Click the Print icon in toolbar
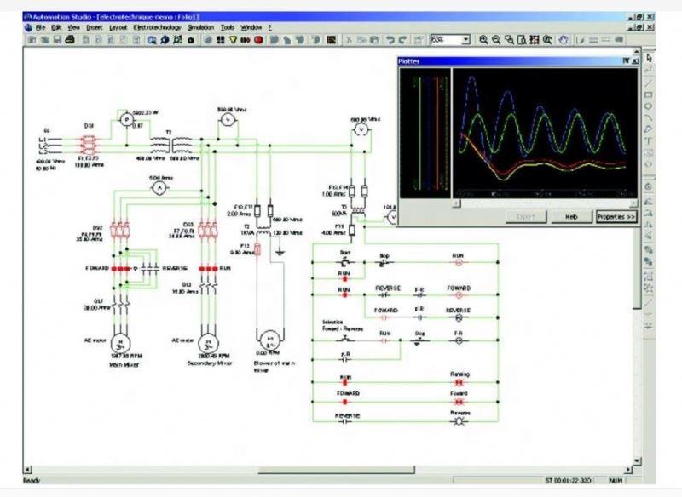 pos(70,40)
